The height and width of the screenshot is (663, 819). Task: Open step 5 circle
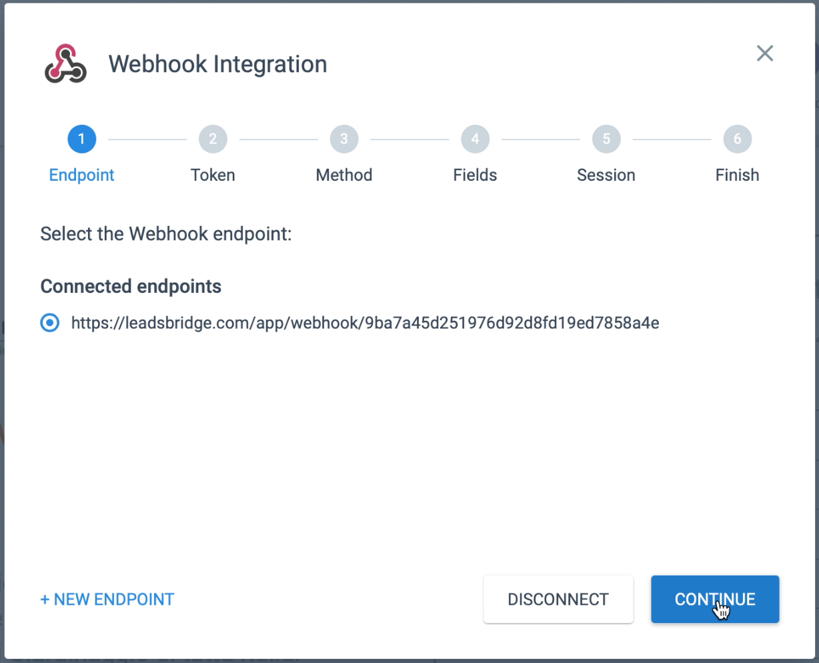(606, 139)
